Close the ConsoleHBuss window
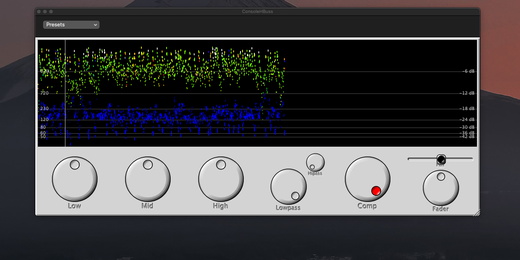This screenshot has height=260, width=520. (x=39, y=11)
